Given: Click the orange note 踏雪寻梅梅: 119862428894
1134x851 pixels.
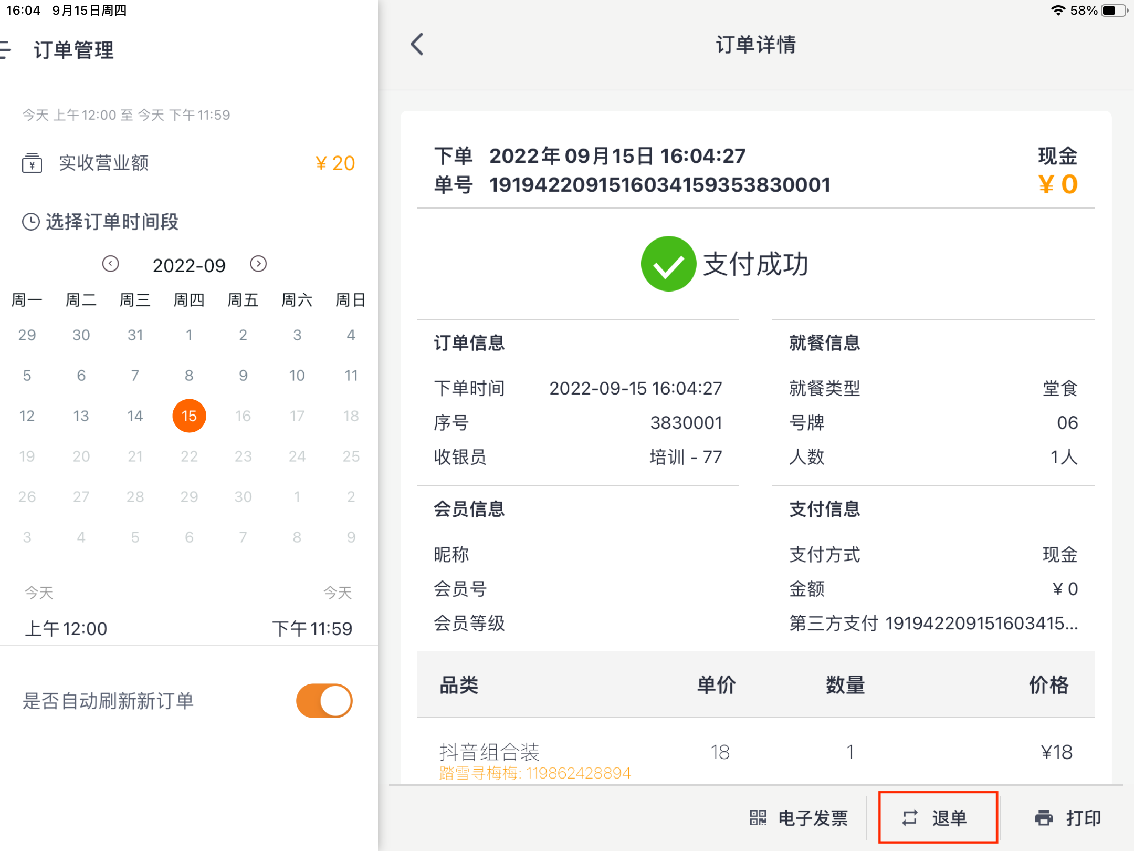Looking at the screenshot, I should tap(534, 773).
